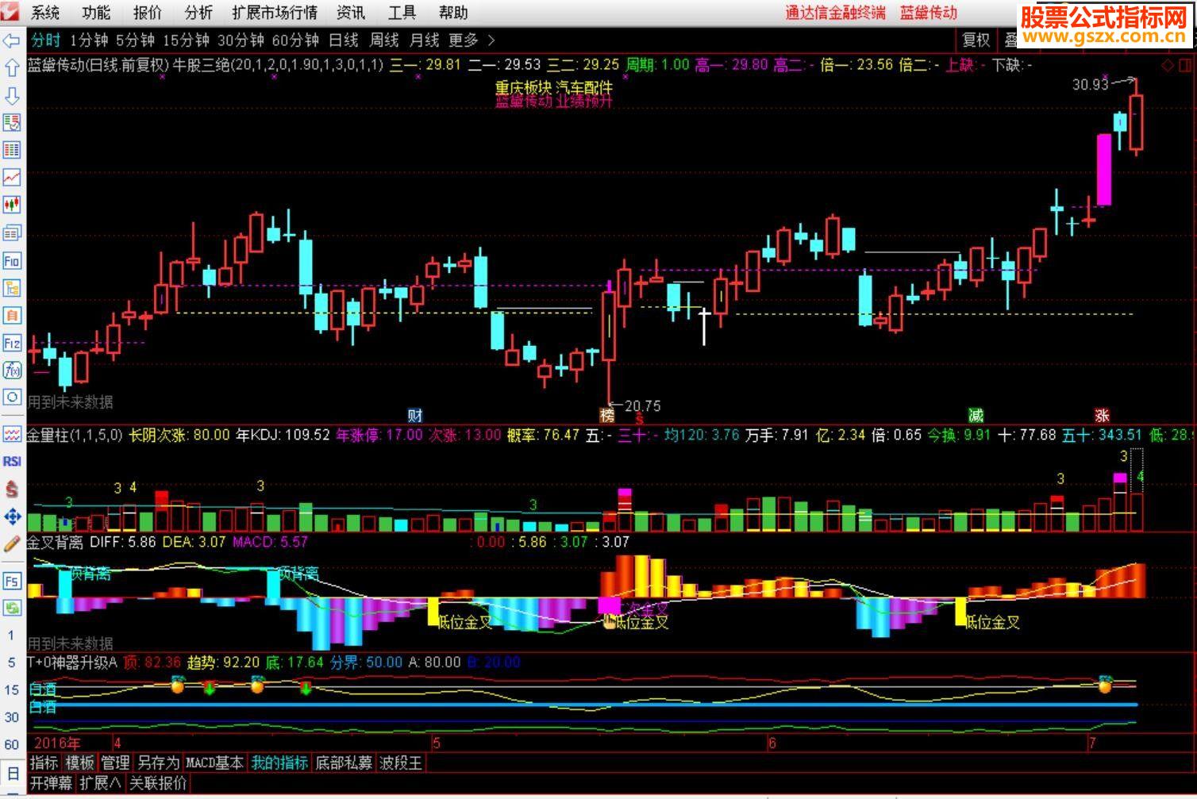1197x799 pixels.
Task: Select the 底部私募 indicator tab
Action: point(344,763)
